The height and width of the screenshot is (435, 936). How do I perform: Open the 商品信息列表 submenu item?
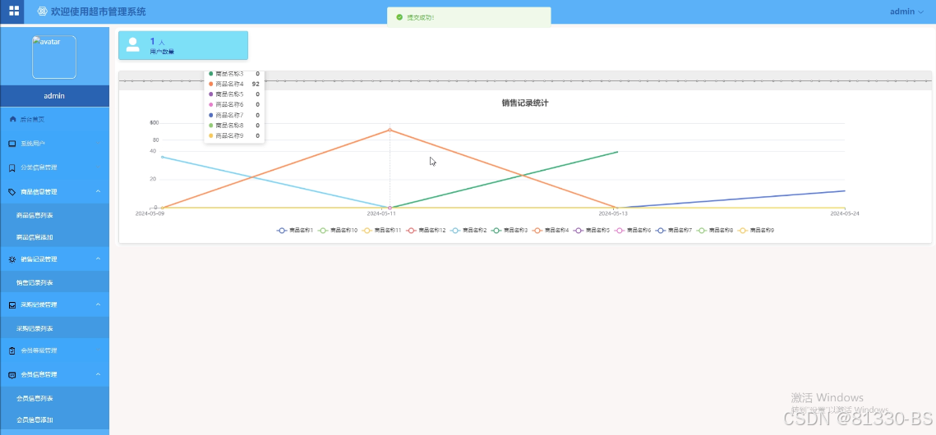54,215
